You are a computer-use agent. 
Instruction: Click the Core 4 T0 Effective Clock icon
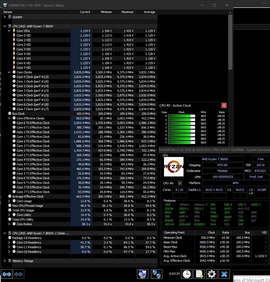pos(14,159)
